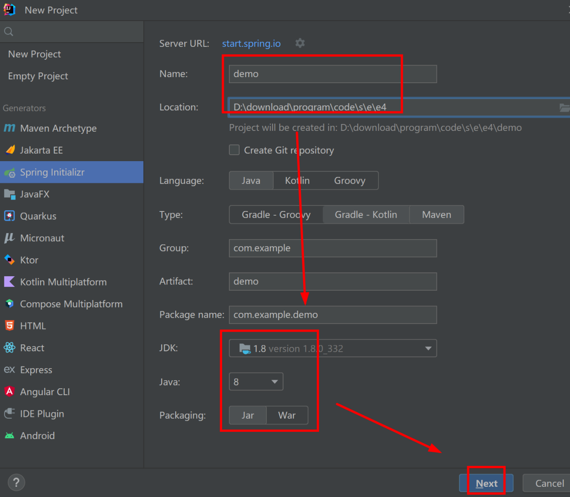Open the Java version 8 dropdown
The image size is (570, 497).
(x=256, y=381)
